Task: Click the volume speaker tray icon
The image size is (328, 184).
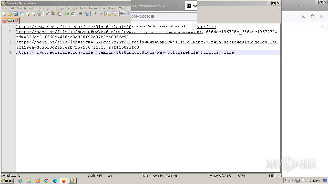Action: (x=291, y=181)
